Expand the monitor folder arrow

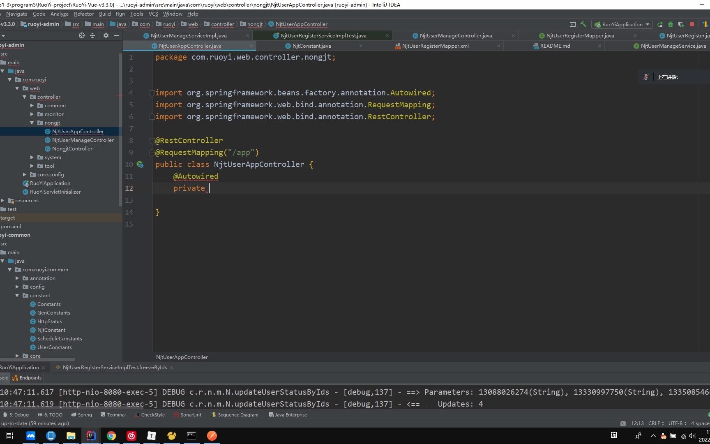32,114
